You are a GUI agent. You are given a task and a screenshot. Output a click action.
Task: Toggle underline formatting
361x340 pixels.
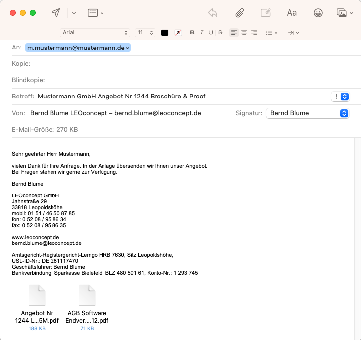click(x=210, y=33)
